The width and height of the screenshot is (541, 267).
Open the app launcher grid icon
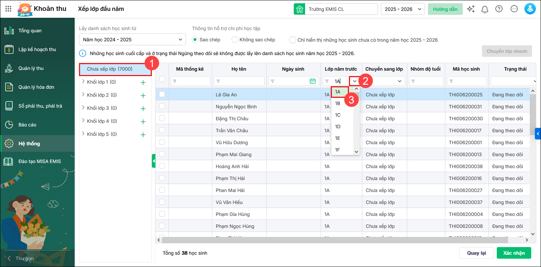coord(8,9)
